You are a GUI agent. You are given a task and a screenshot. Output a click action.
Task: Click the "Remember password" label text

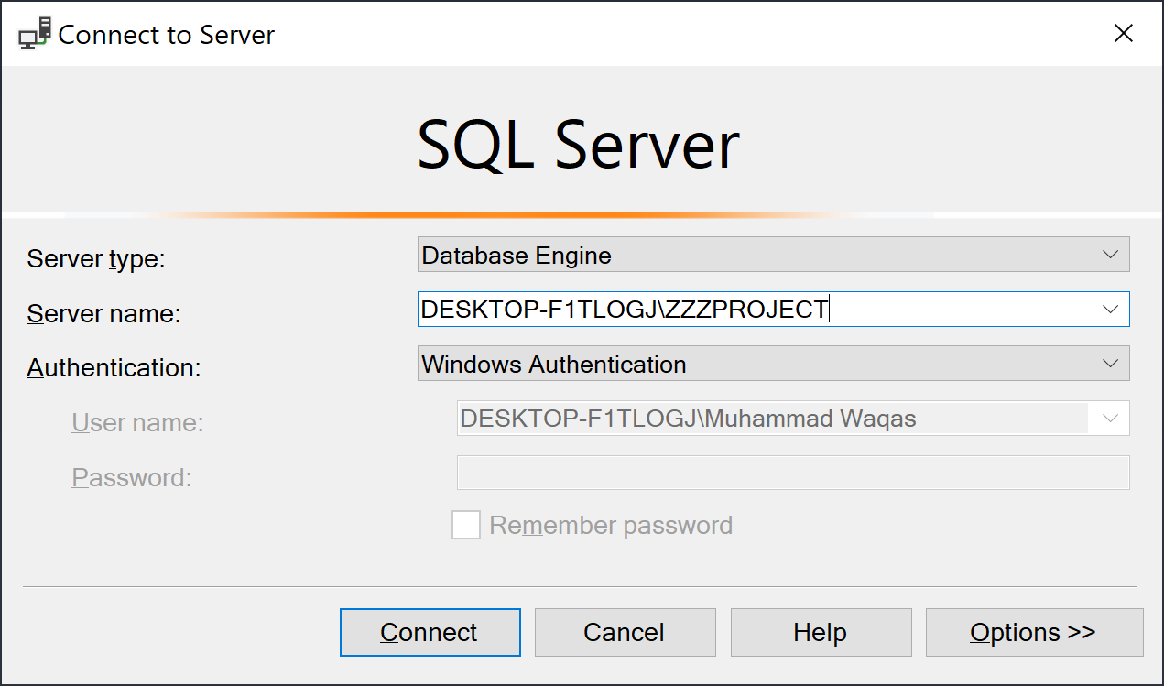611,526
